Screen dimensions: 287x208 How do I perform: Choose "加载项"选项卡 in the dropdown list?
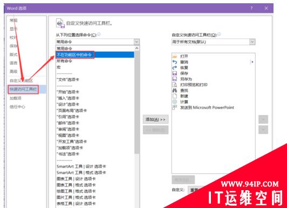pos(95,147)
